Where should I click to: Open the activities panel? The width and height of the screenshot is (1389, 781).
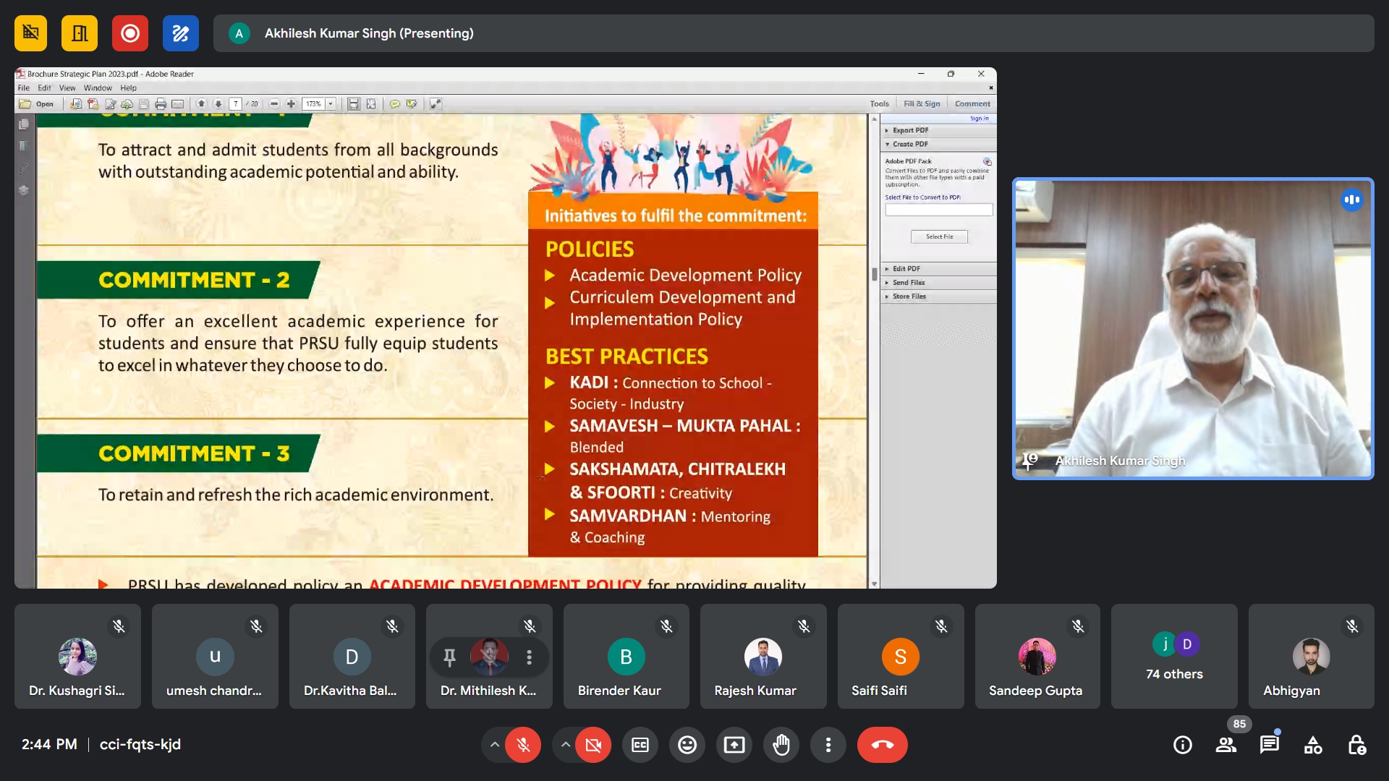(1312, 745)
